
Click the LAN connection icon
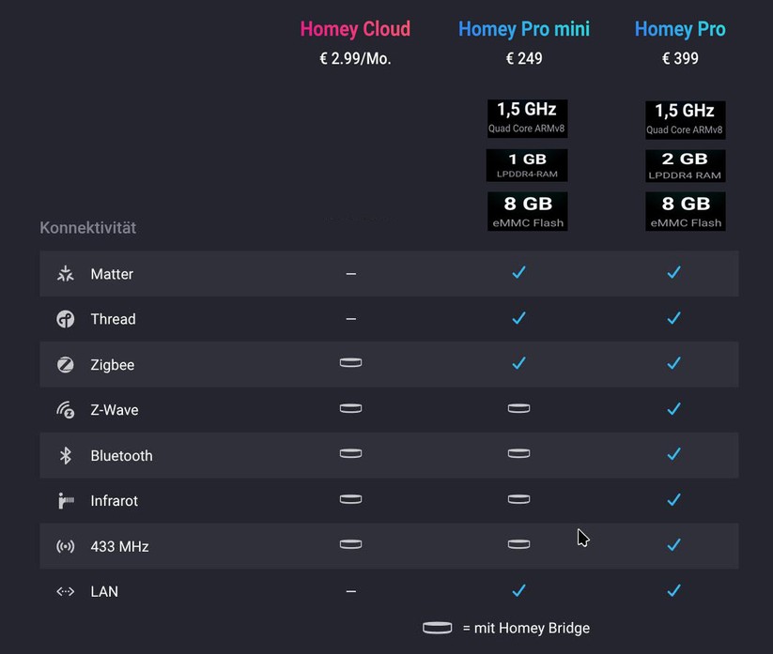pos(65,591)
